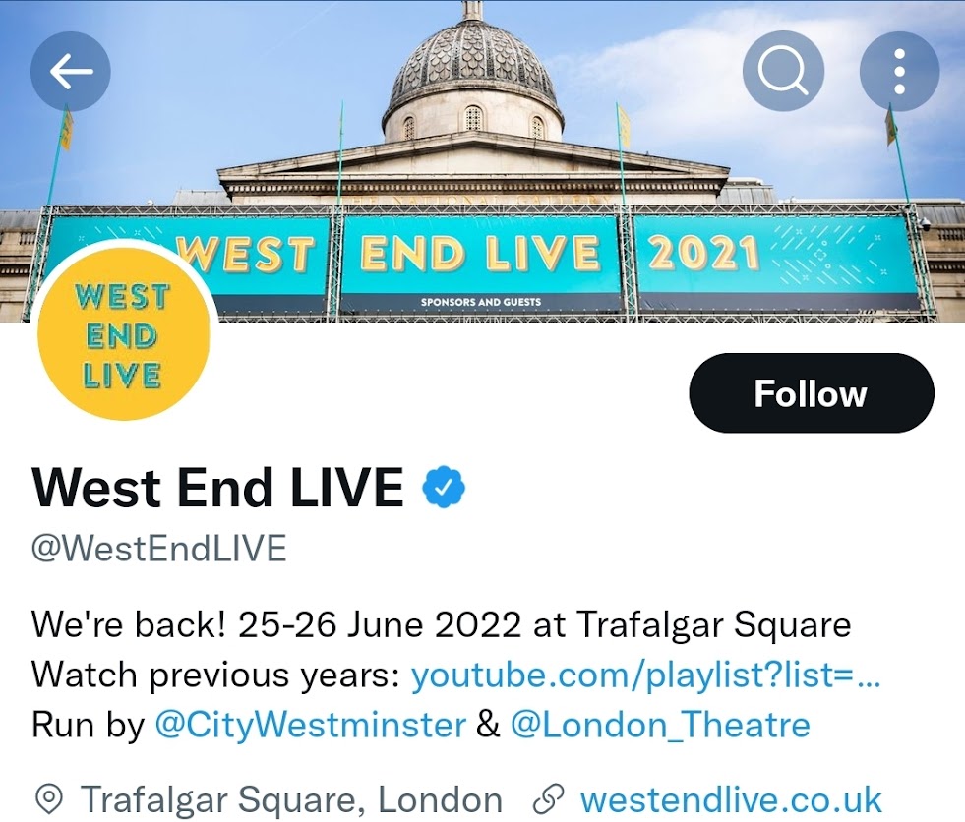Image resolution: width=965 pixels, height=822 pixels.
Task: Go back using the arrow icon
Action: tap(71, 72)
